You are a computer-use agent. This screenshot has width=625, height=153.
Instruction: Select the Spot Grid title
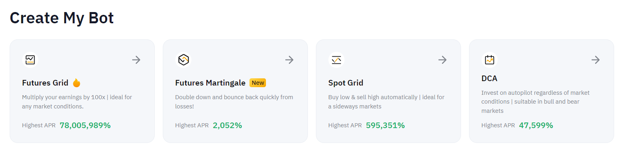(346, 83)
